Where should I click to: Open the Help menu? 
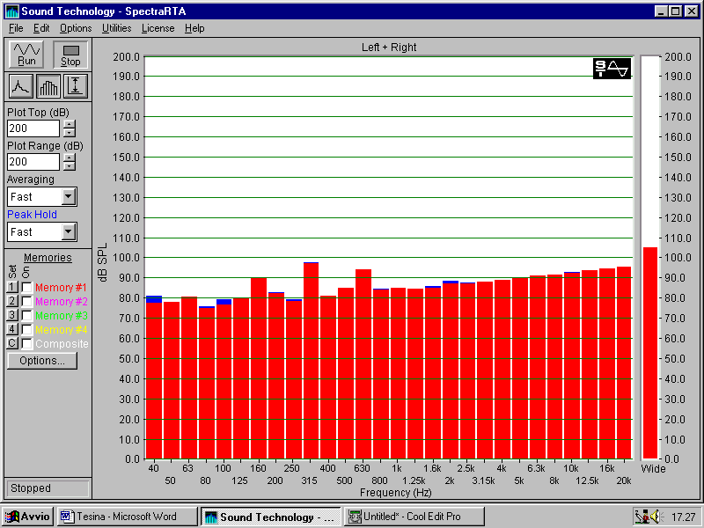[x=194, y=28]
